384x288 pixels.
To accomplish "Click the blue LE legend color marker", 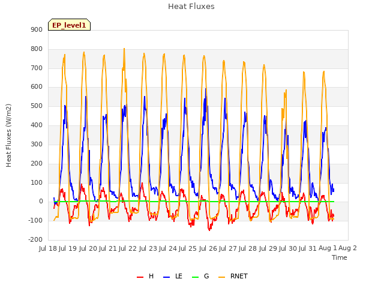I will (167, 277).
